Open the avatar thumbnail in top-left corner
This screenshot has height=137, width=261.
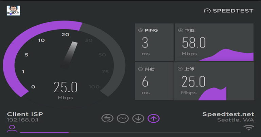pyautogui.click(x=13, y=10)
